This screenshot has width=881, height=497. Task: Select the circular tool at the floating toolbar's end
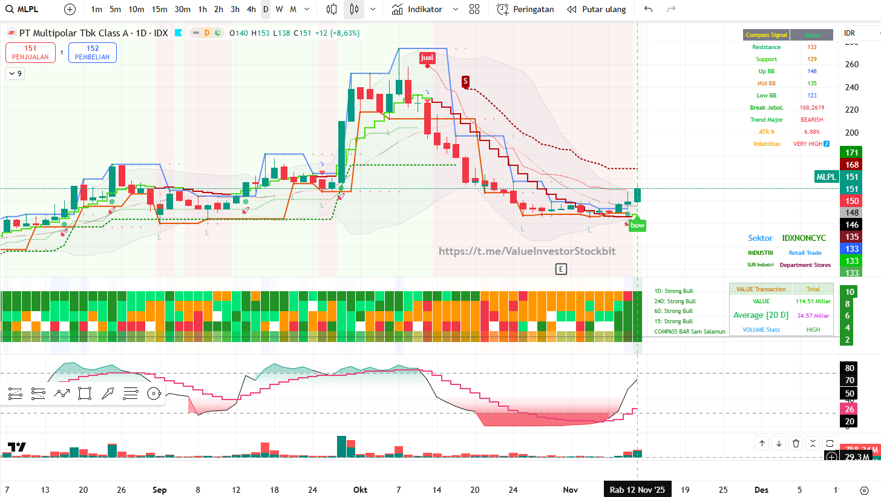[x=154, y=393]
